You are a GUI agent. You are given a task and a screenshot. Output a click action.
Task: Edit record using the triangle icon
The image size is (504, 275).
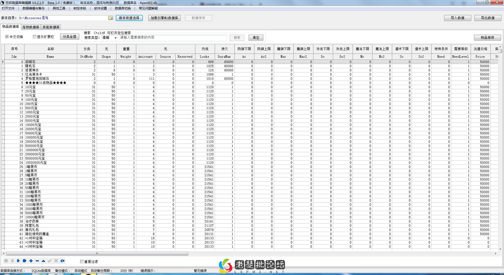coord(43,261)
